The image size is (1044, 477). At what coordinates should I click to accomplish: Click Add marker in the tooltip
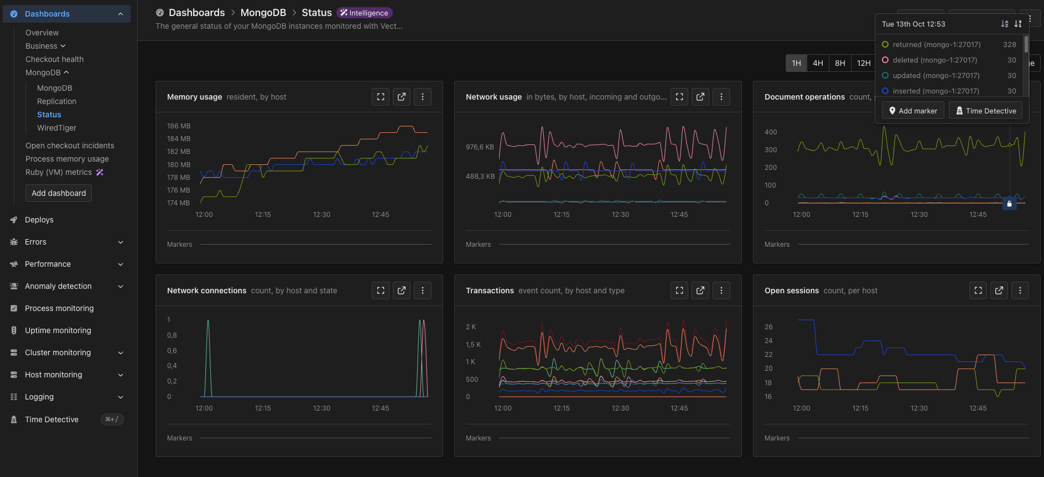913,111
